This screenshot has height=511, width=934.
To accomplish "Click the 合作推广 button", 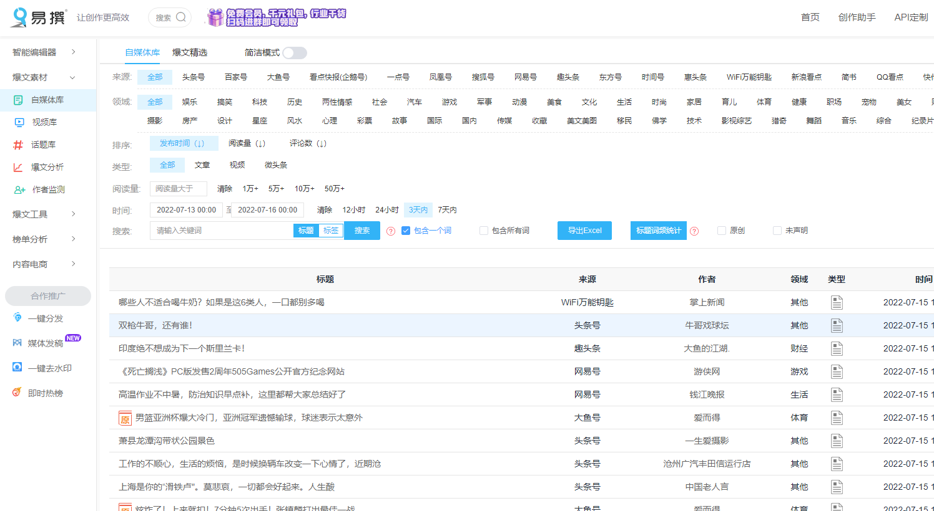I will click(x=48, y=296).
